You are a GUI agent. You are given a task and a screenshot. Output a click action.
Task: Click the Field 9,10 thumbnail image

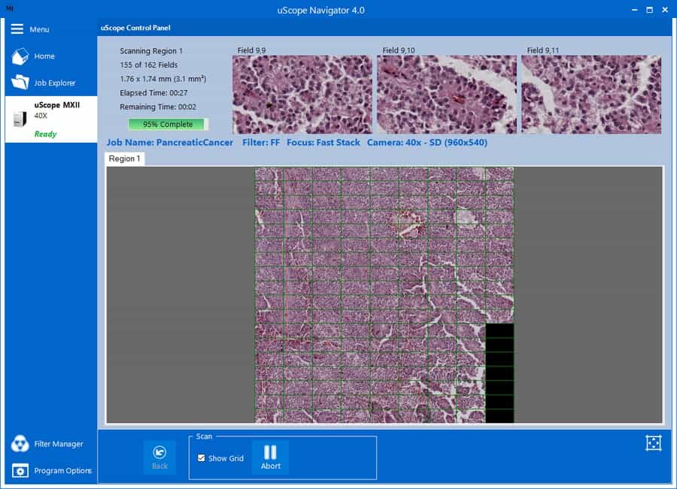coord(447,95)
